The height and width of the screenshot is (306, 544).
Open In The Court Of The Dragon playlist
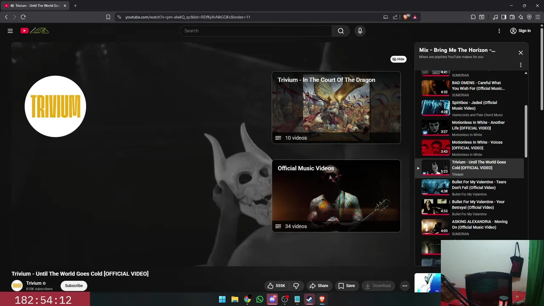coord(336,108)
